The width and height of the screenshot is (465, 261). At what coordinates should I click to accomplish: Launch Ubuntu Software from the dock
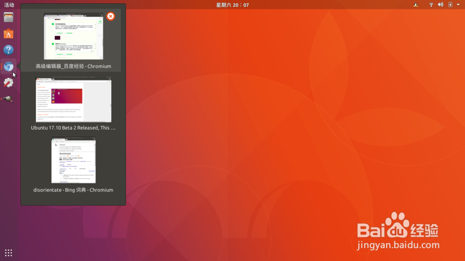[8, 34]
